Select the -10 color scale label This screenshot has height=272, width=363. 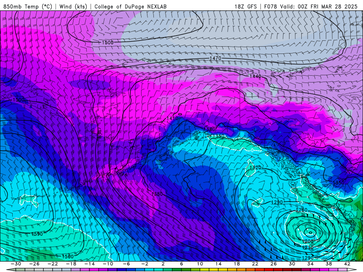108,264
